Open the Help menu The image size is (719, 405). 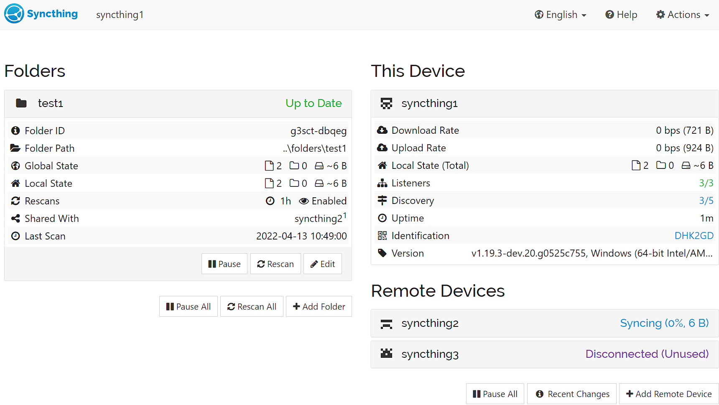tap(621, 14)
